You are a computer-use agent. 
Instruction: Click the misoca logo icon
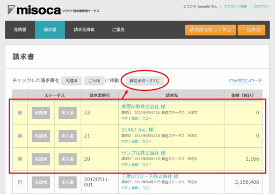(11, 10)
